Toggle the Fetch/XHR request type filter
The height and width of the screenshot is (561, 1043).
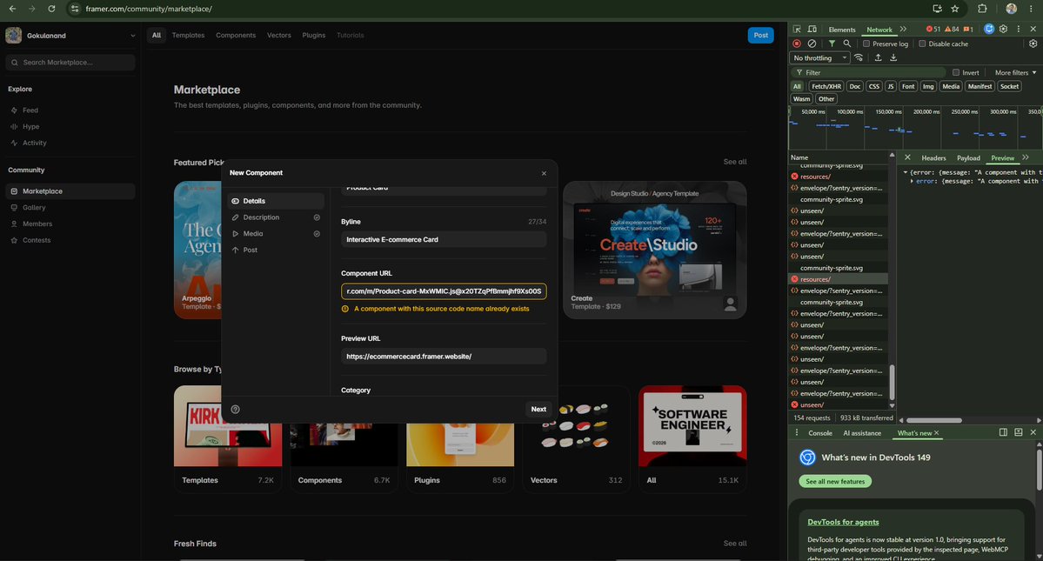click(x=826, y=86)
